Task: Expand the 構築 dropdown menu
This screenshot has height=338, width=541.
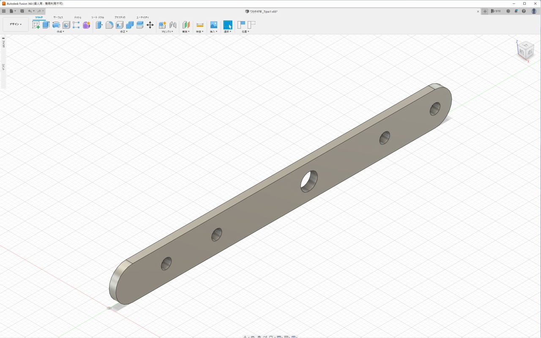Action: coord(186,32)
